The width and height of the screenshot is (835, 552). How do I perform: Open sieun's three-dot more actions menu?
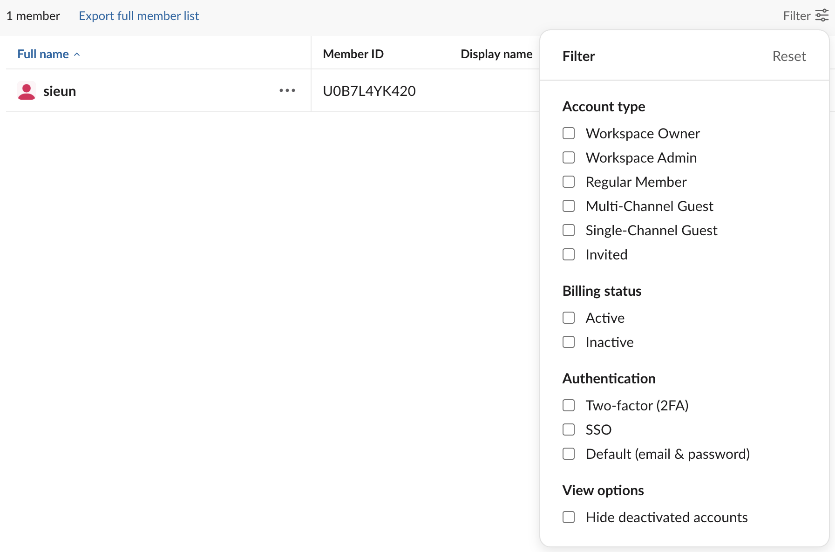pyautogui.click(x=287, y=90)
